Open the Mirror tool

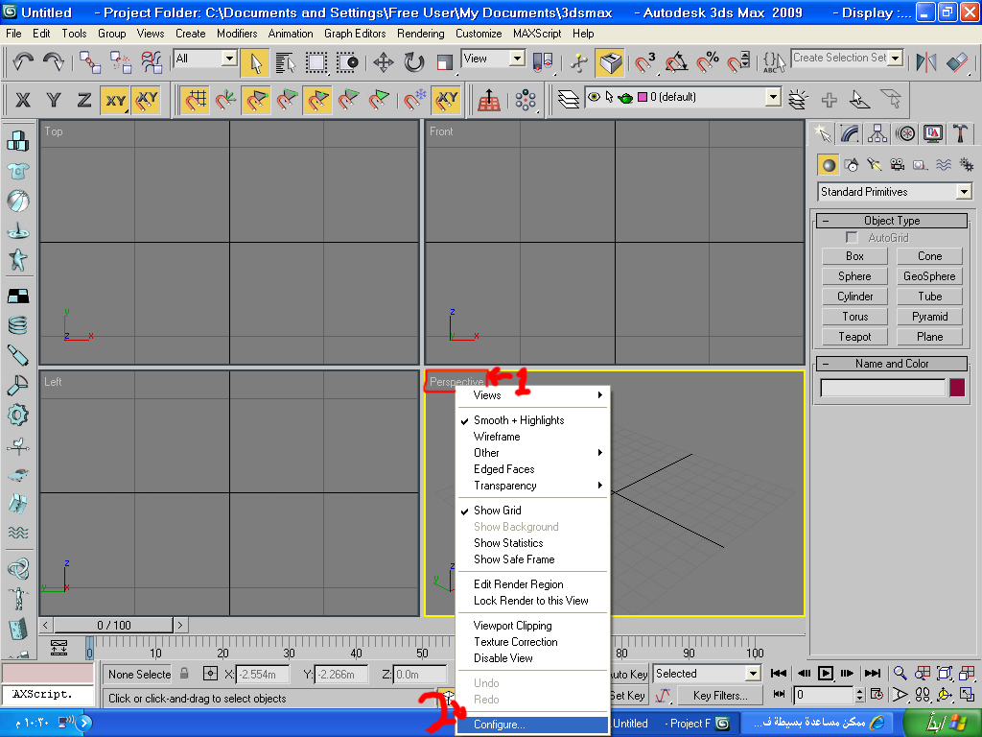925,62
